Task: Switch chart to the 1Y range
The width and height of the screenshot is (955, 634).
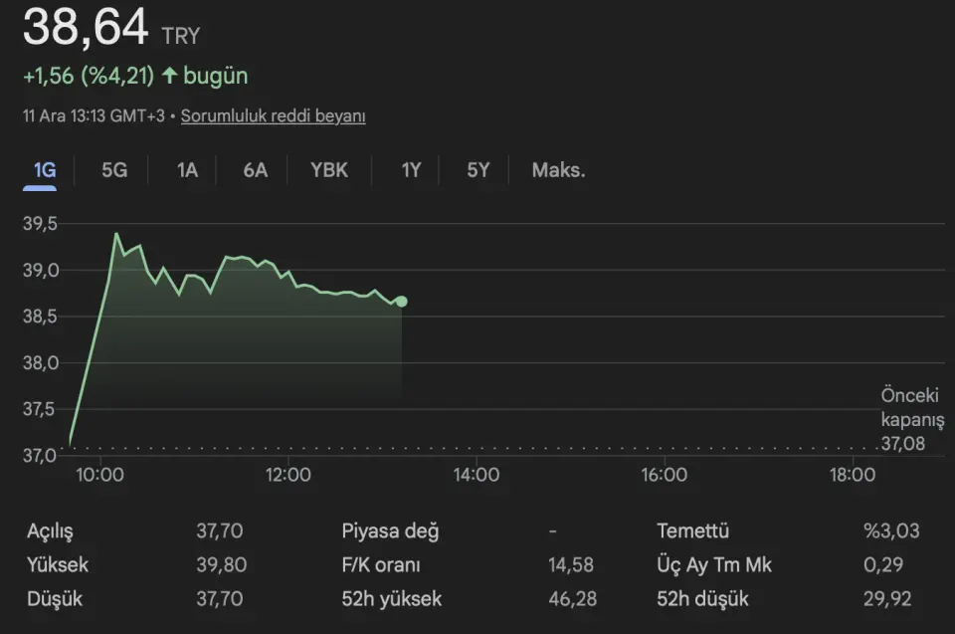Action: pyautogui.click(x=411, y=170)
